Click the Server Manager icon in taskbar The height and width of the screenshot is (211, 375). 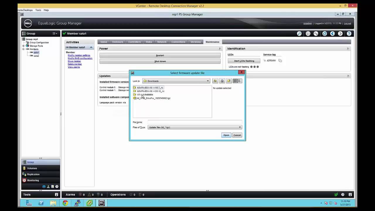click(29, 203)
